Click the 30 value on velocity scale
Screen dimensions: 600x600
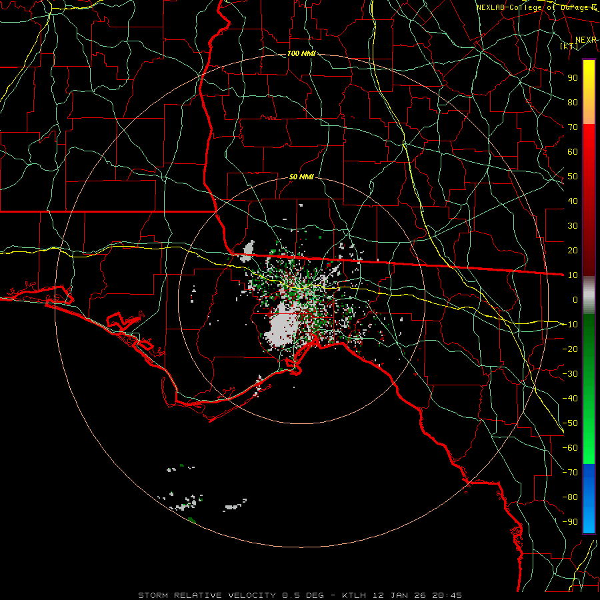click(x=573, y=226)
